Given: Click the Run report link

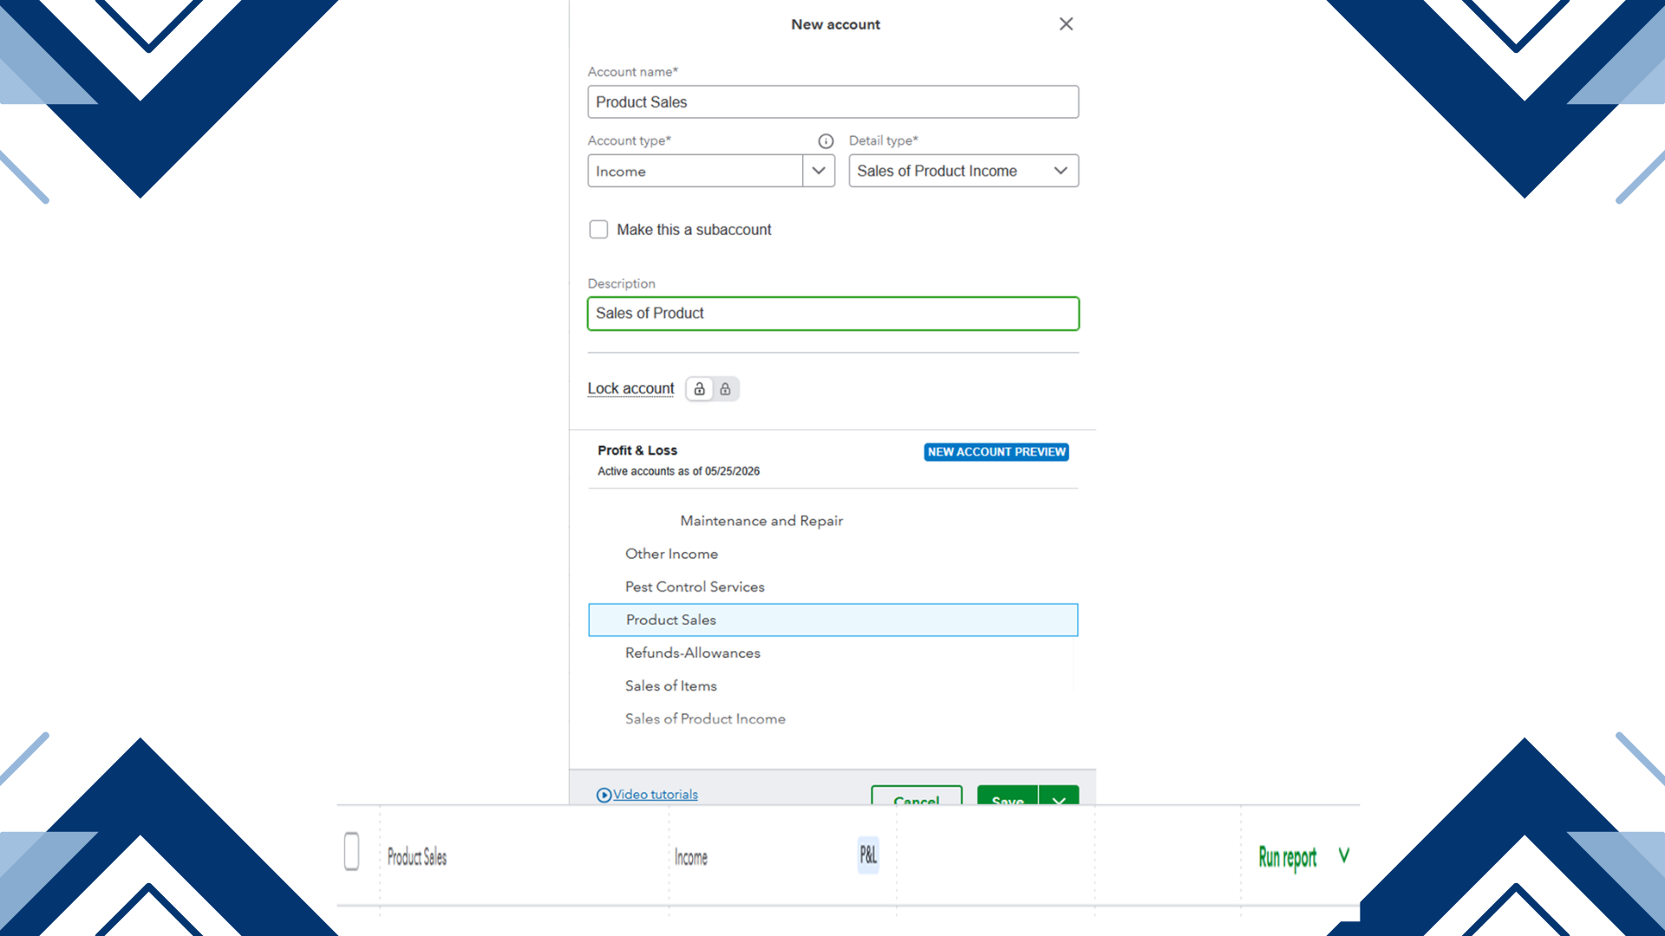Looking at the screenshot, I should pyautogui.click(x=1287, y=857).
